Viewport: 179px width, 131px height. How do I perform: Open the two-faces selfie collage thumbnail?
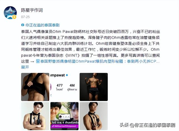pos(64,116)
